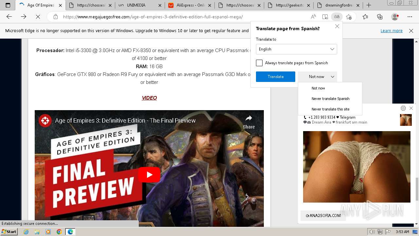The width and height of the screenshot is (419, 236).
Task: Add this page to favorites
Action: pos(349,17)
